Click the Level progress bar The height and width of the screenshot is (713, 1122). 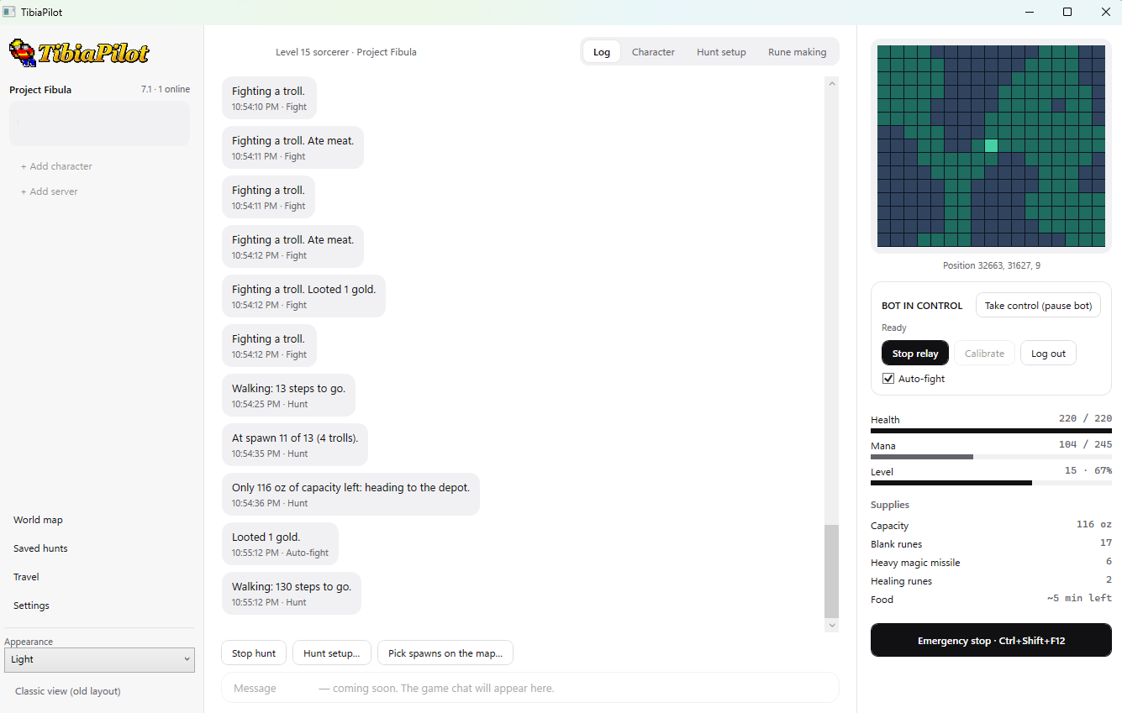(991, 483)
